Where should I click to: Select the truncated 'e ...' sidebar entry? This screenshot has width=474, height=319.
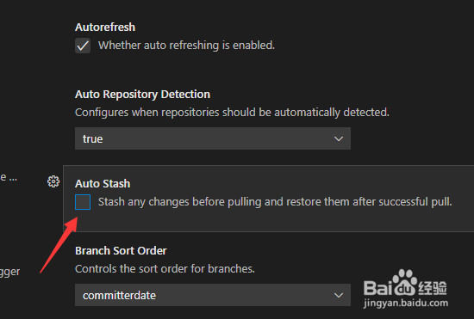tap(9, 177)
